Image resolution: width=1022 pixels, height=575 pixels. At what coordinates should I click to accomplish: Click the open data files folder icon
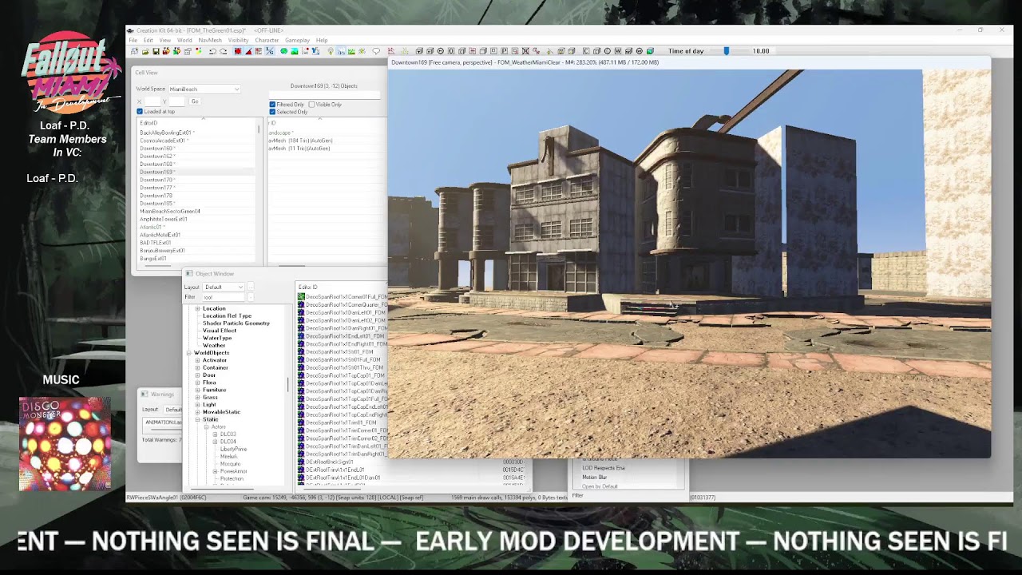point(145,51)
